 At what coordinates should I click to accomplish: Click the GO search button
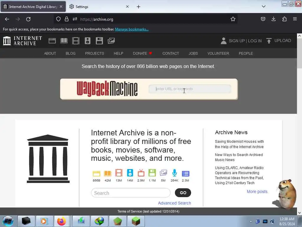pyautogui.click(x=183, y=193)
